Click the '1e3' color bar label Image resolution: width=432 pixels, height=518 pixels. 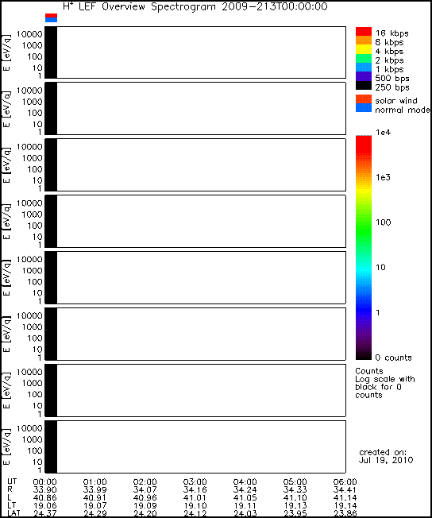point(383,177)
